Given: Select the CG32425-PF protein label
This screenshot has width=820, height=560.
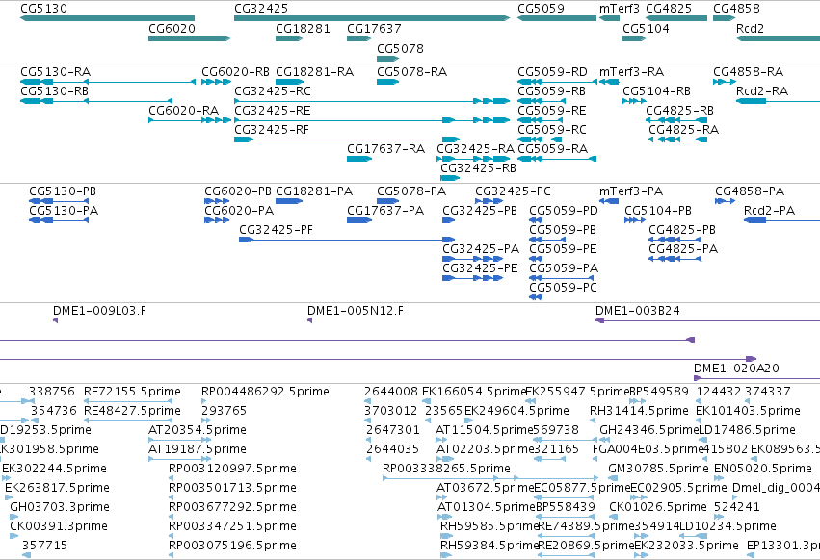Looking at the screenshot, I should pyautogui.click(x=277, y=230).
